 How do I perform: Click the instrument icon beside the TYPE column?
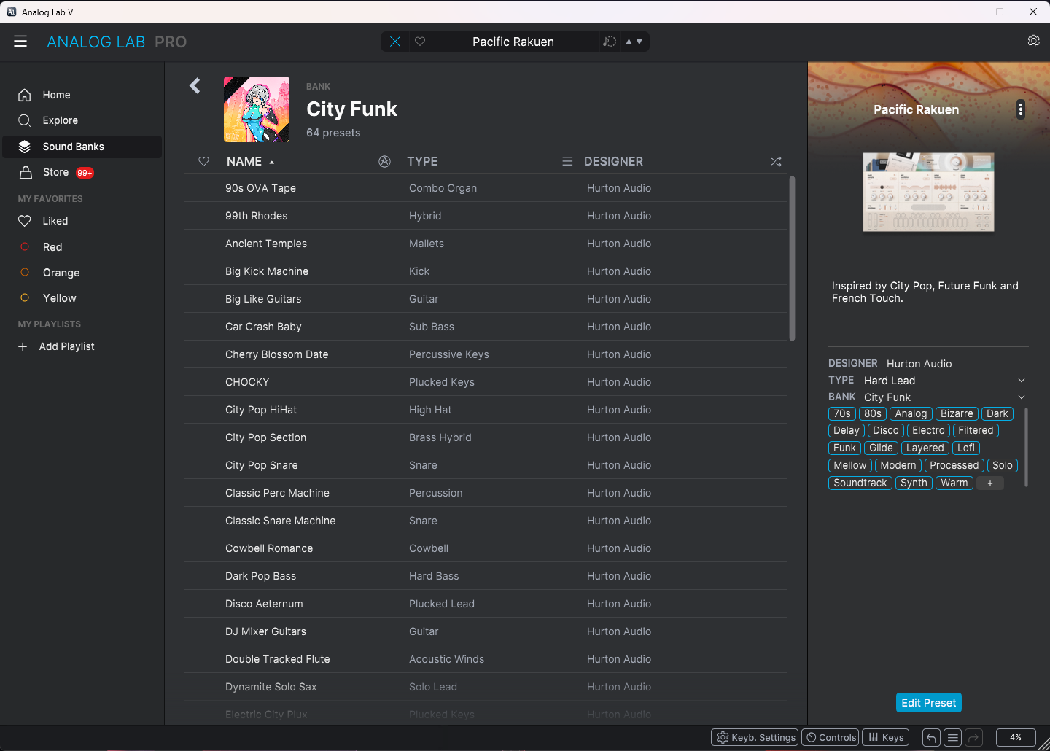pos(385,162)
